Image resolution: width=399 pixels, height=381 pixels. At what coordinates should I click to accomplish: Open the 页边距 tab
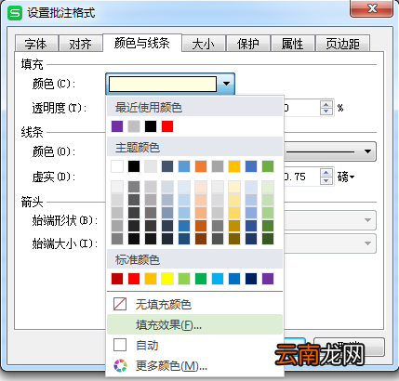coord(342,44)
